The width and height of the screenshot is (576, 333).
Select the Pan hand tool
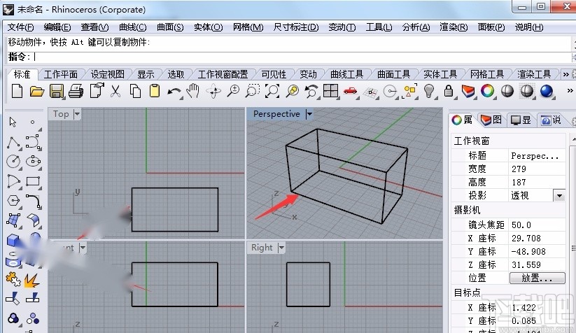coord(193,91)
